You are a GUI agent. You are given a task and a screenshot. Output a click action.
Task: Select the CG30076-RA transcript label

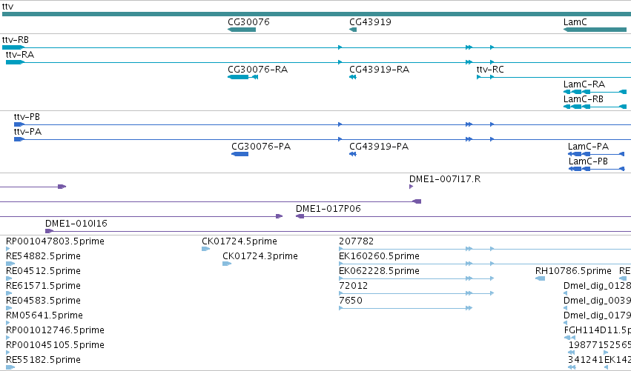click(257, 70)
